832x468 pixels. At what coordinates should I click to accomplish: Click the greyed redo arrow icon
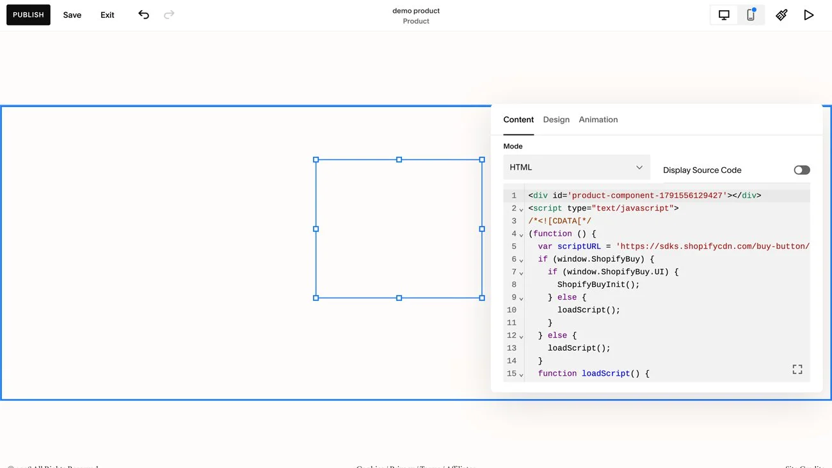169,15
